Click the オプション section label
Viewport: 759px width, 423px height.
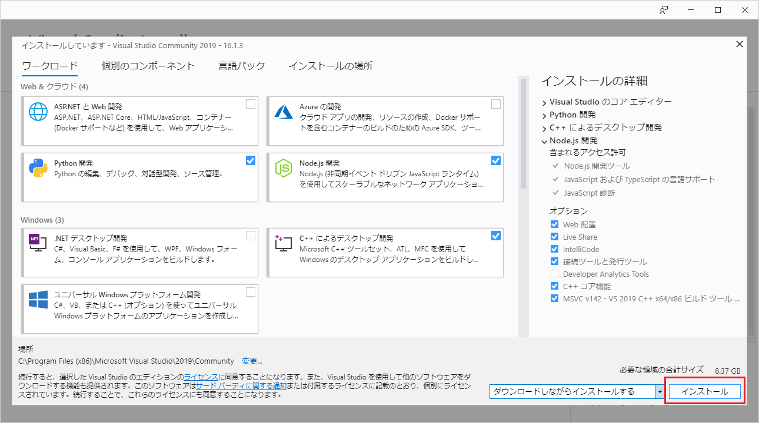[x=568, y=211]
